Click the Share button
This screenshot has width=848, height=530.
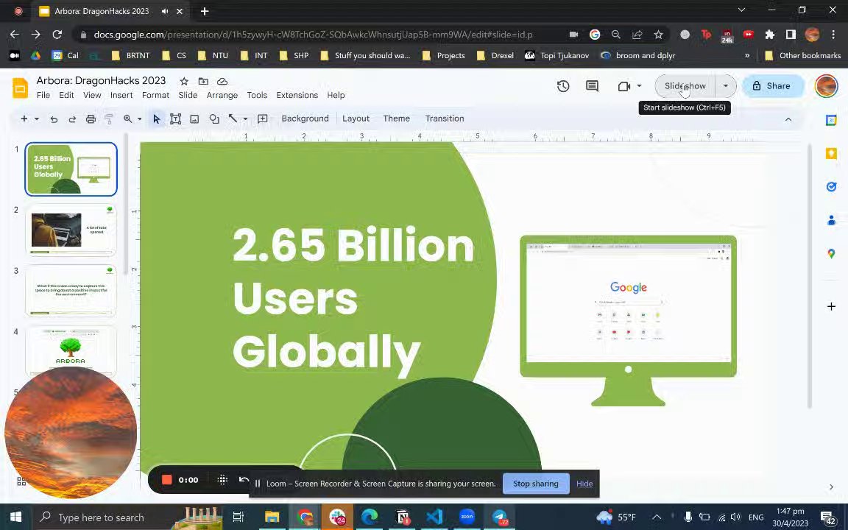click(x=772, y=86)
